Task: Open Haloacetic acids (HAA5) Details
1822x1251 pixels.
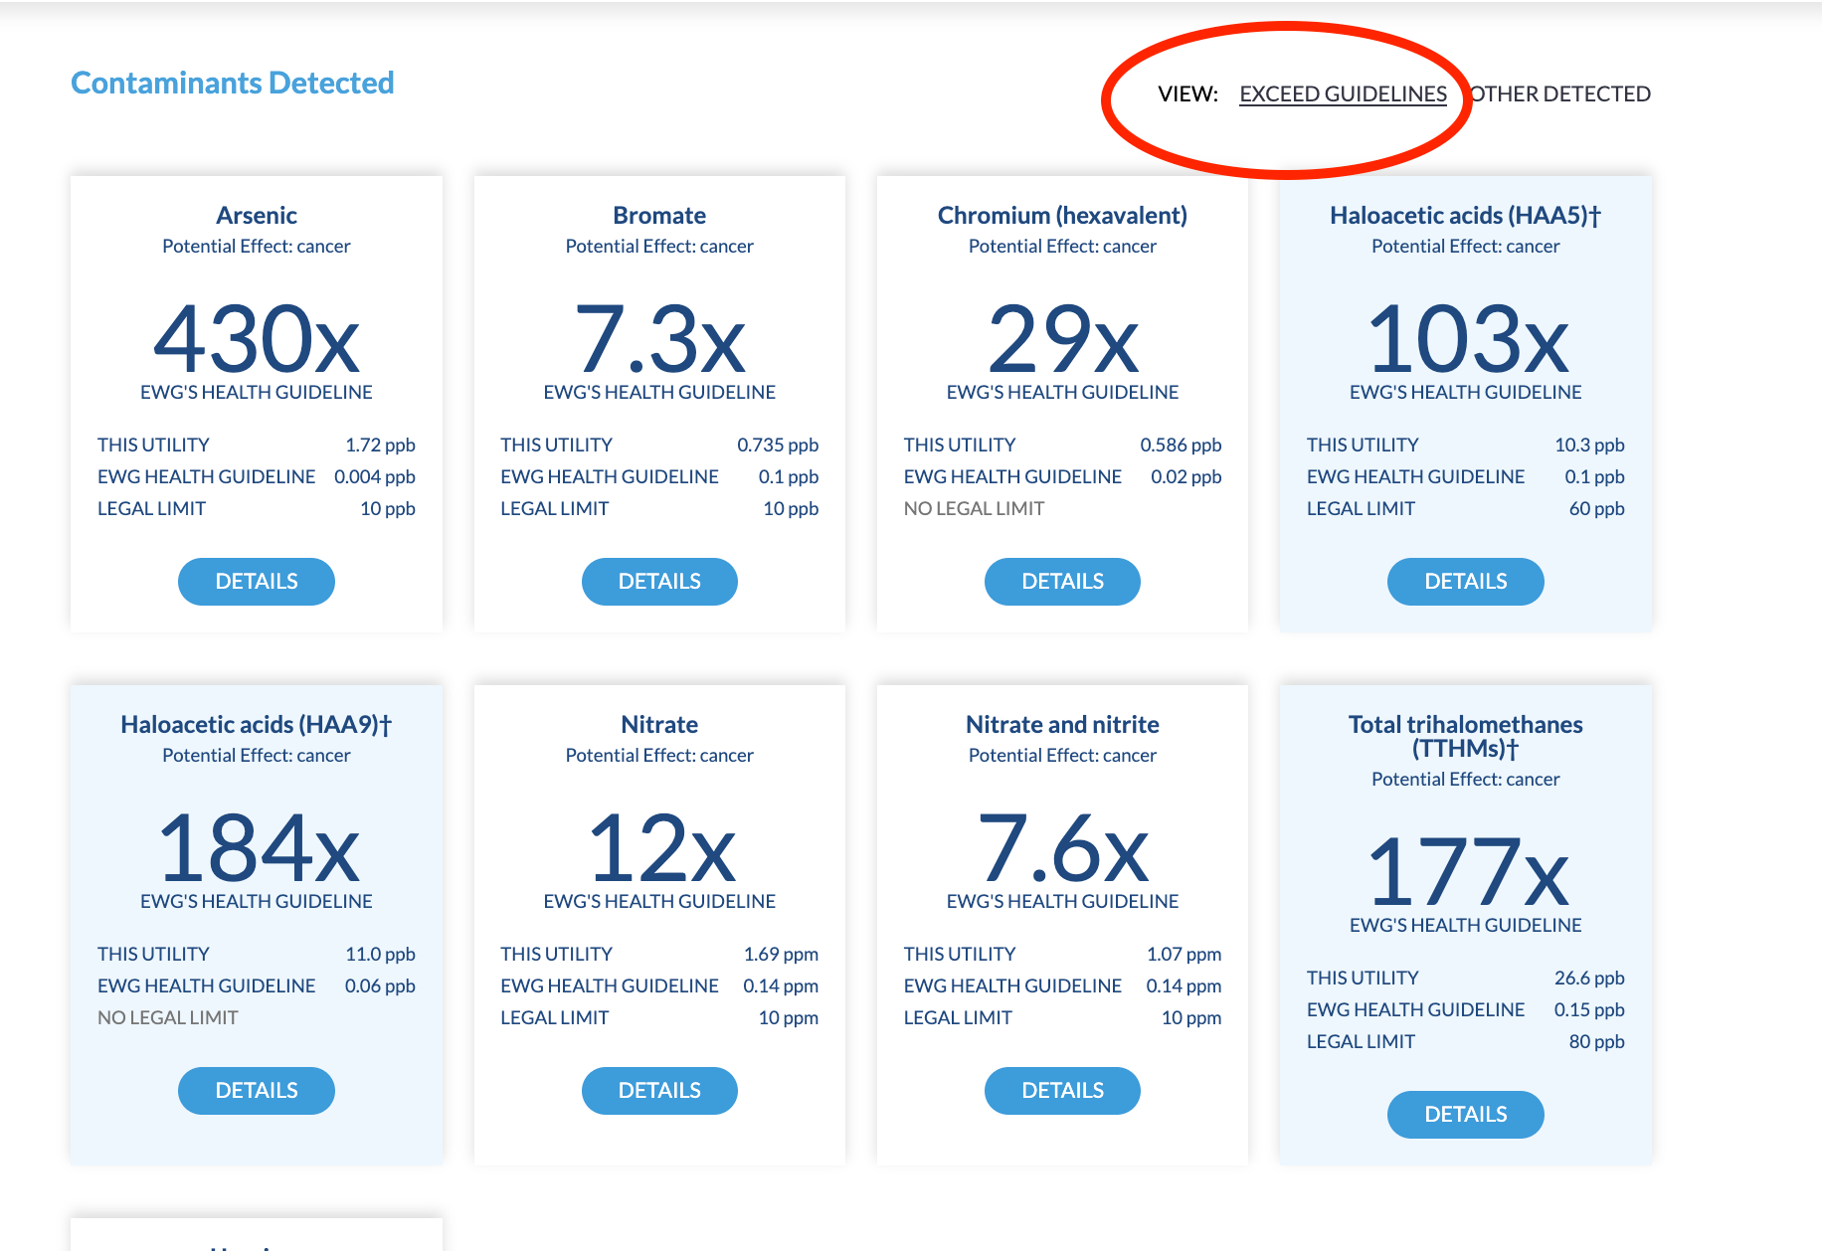Action: tap(1465, 582)
